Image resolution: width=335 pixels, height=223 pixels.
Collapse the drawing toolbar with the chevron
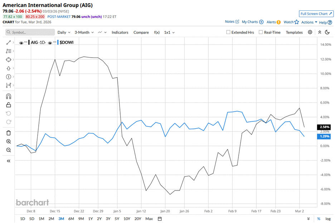point(8,161)
